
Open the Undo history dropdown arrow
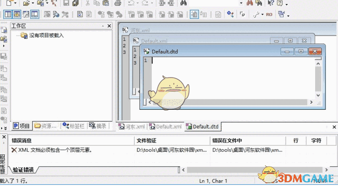click(138, 3)
